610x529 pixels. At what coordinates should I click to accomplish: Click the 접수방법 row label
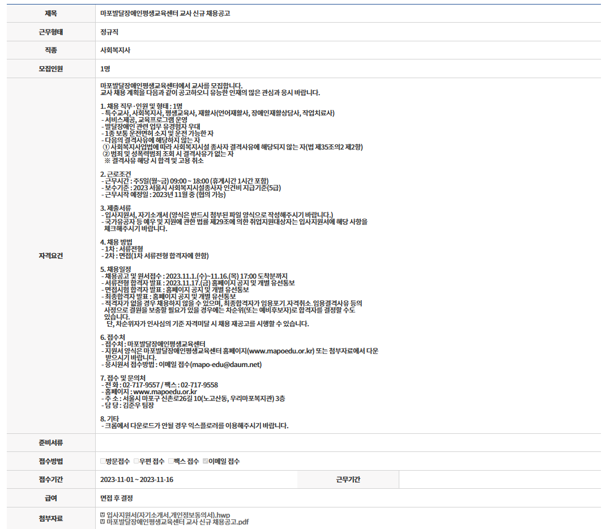[x=51, y=462]
